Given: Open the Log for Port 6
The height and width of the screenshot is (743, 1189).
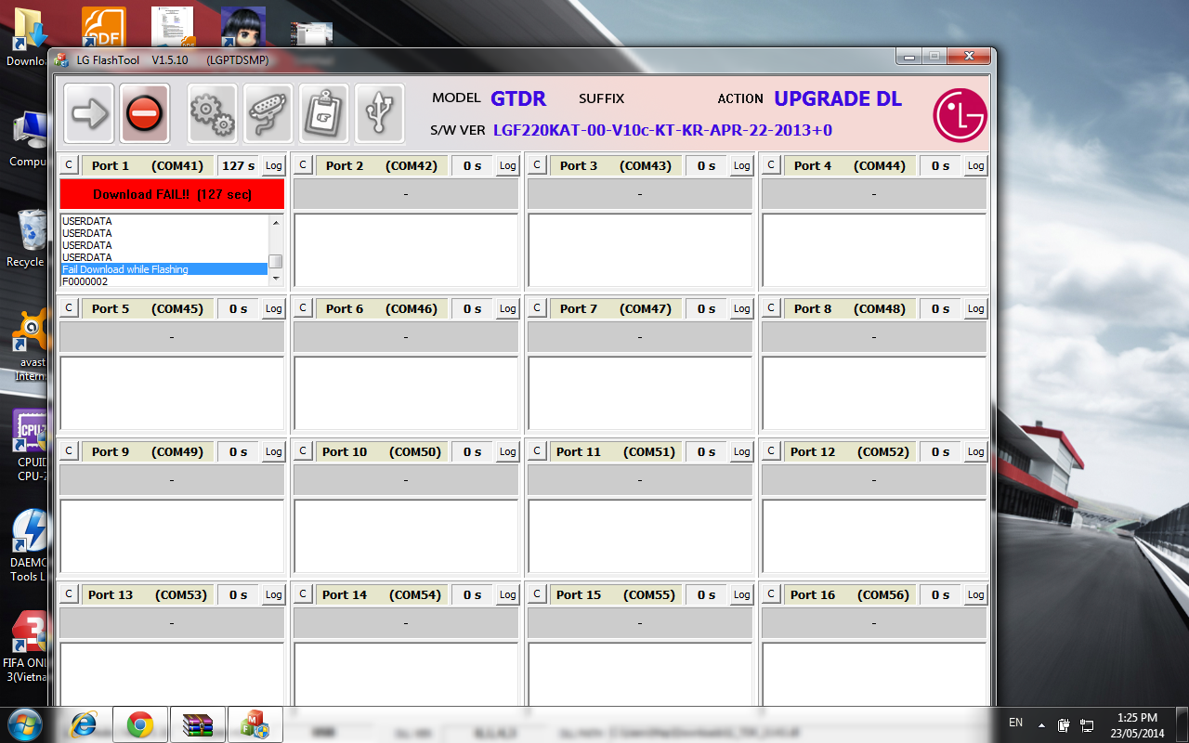Looking at the screenshot, I should click(x=507, y=308).
